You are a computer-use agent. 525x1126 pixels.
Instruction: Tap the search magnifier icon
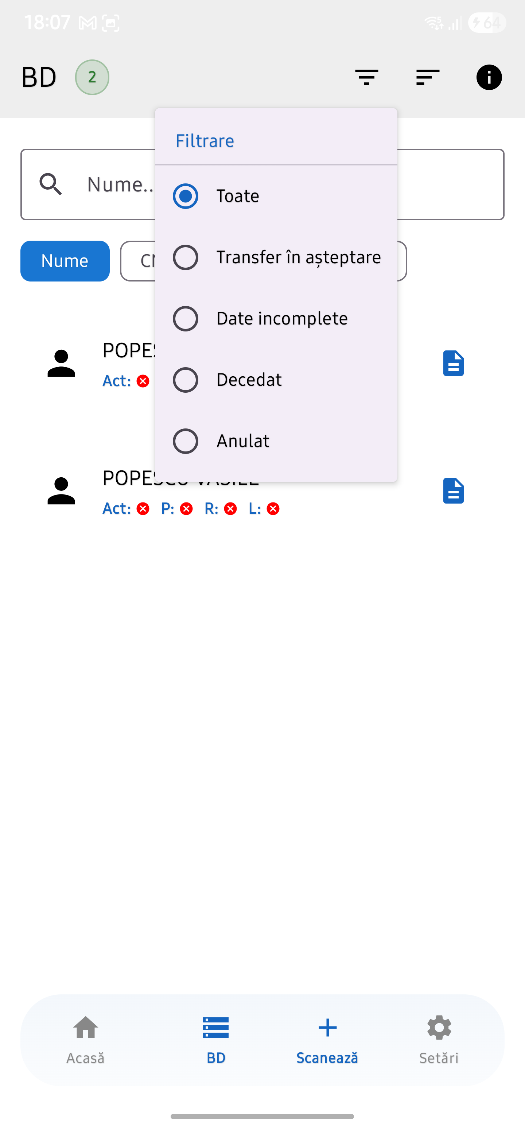click(51, 184)
